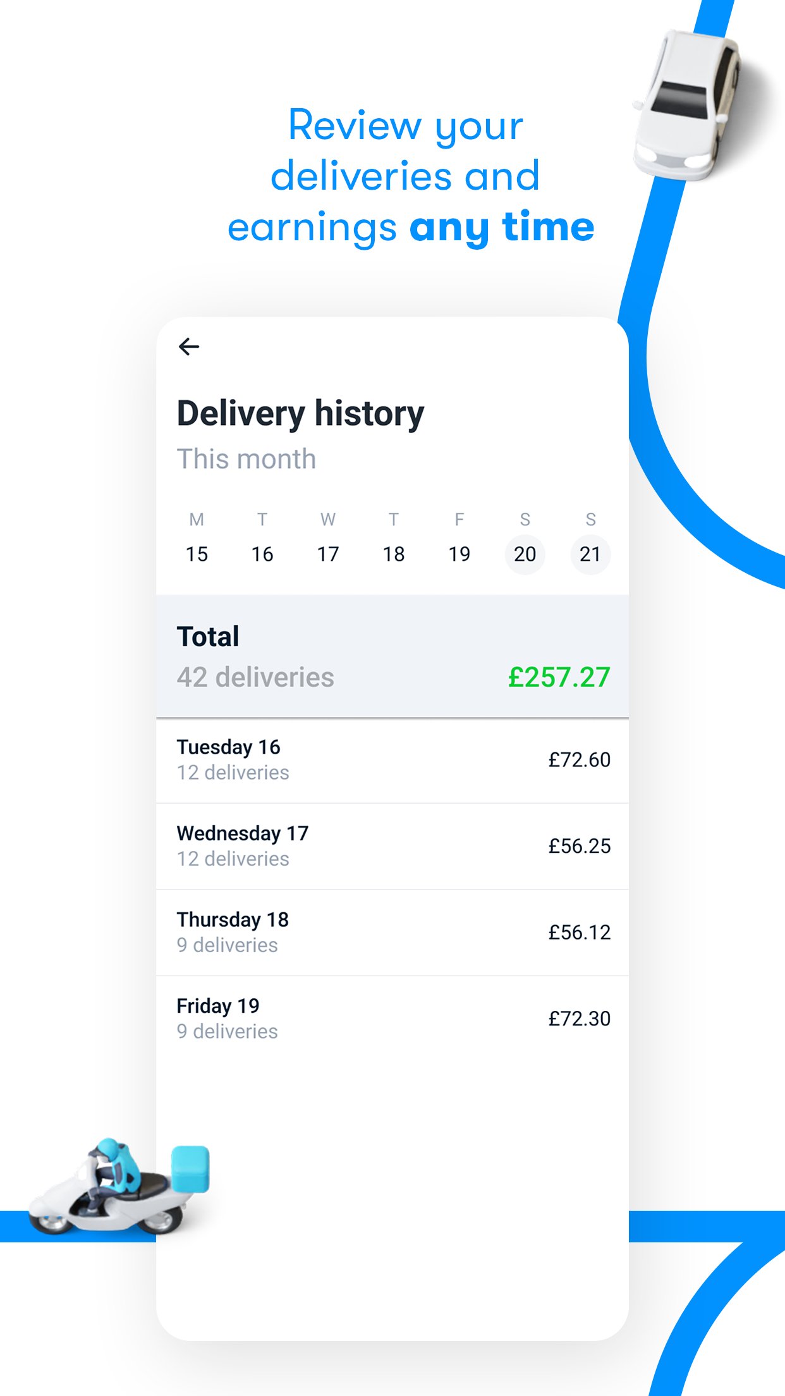Open Thursday 18 delivery details
The height and width of the screenshot is (1396, 785).
click(392, 932)
